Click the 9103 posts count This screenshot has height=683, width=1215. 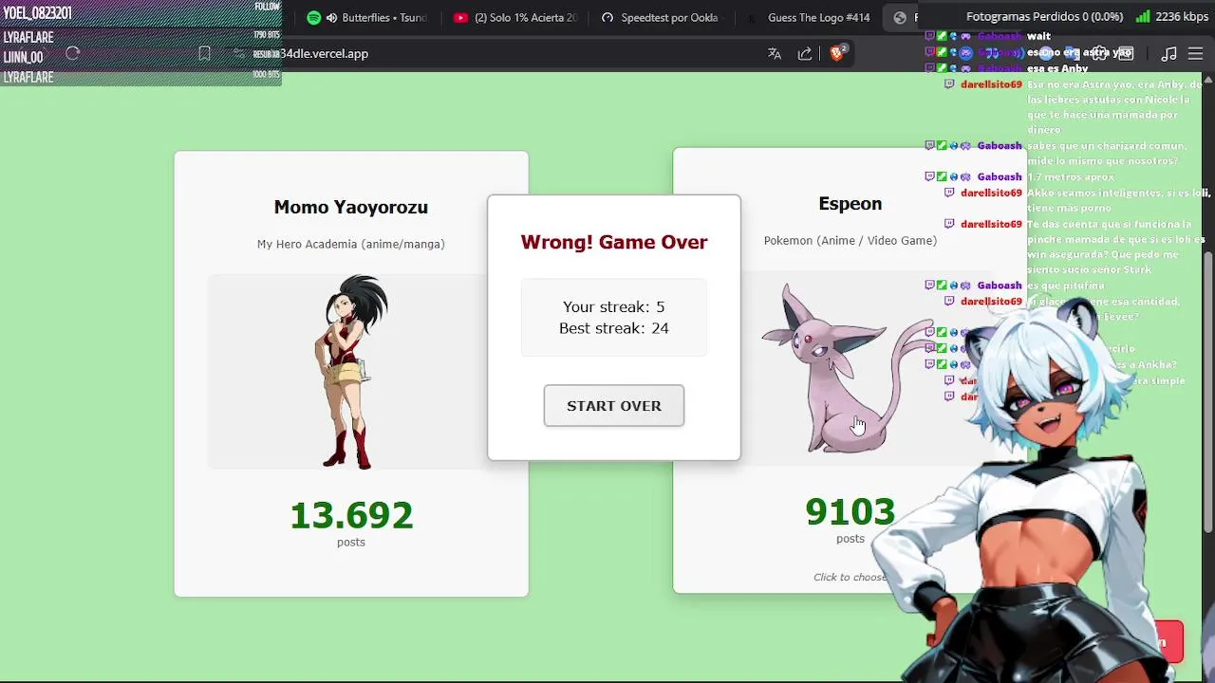850,511
